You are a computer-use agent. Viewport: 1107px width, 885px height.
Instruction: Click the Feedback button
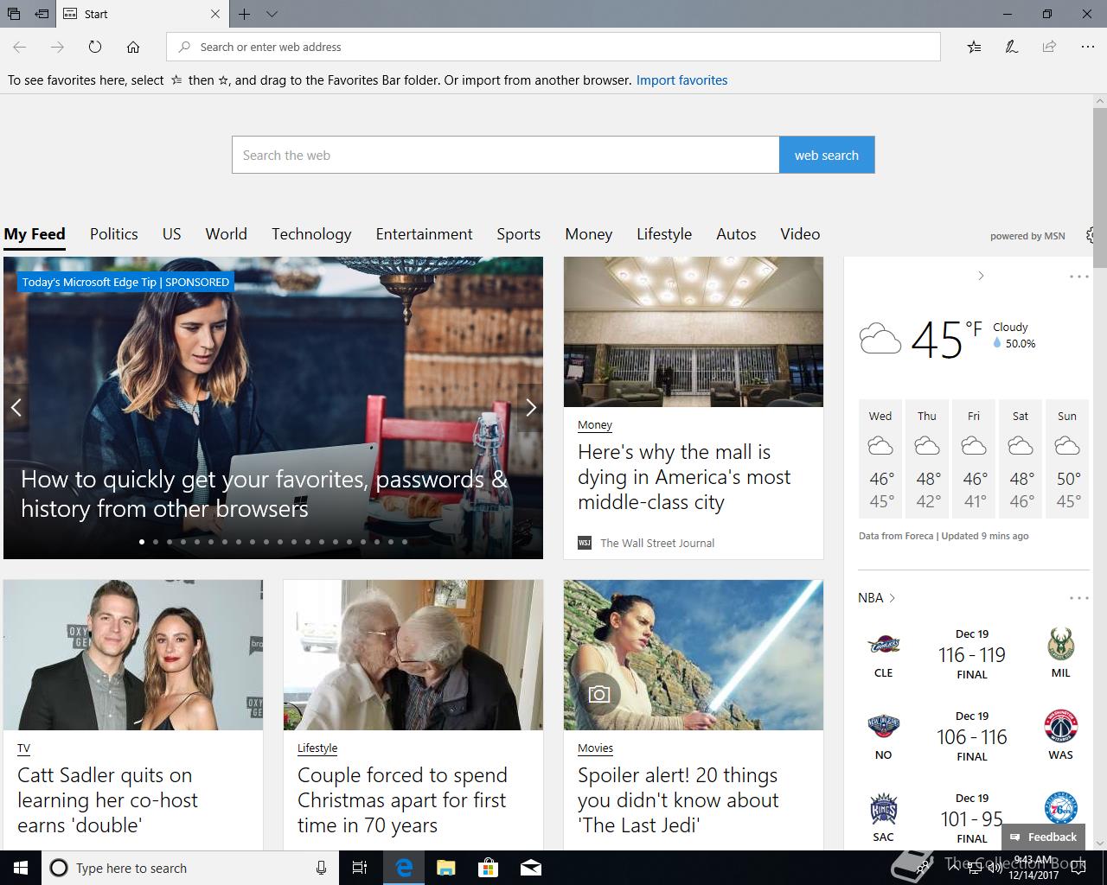[1043, 837]
